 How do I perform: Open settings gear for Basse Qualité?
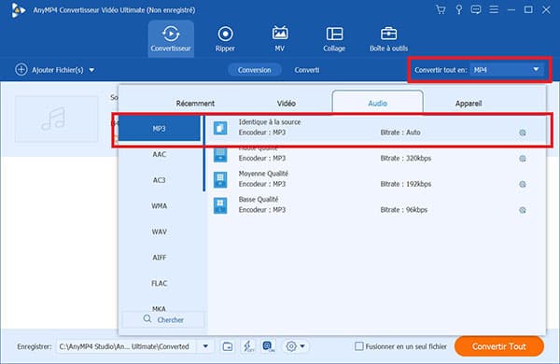(522, 210)
